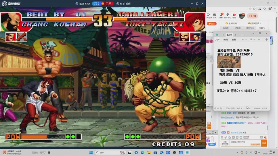Switch to the 贵宾(123) tab
The width and height of the screenshot is (278, 156).
coord(250,28)
